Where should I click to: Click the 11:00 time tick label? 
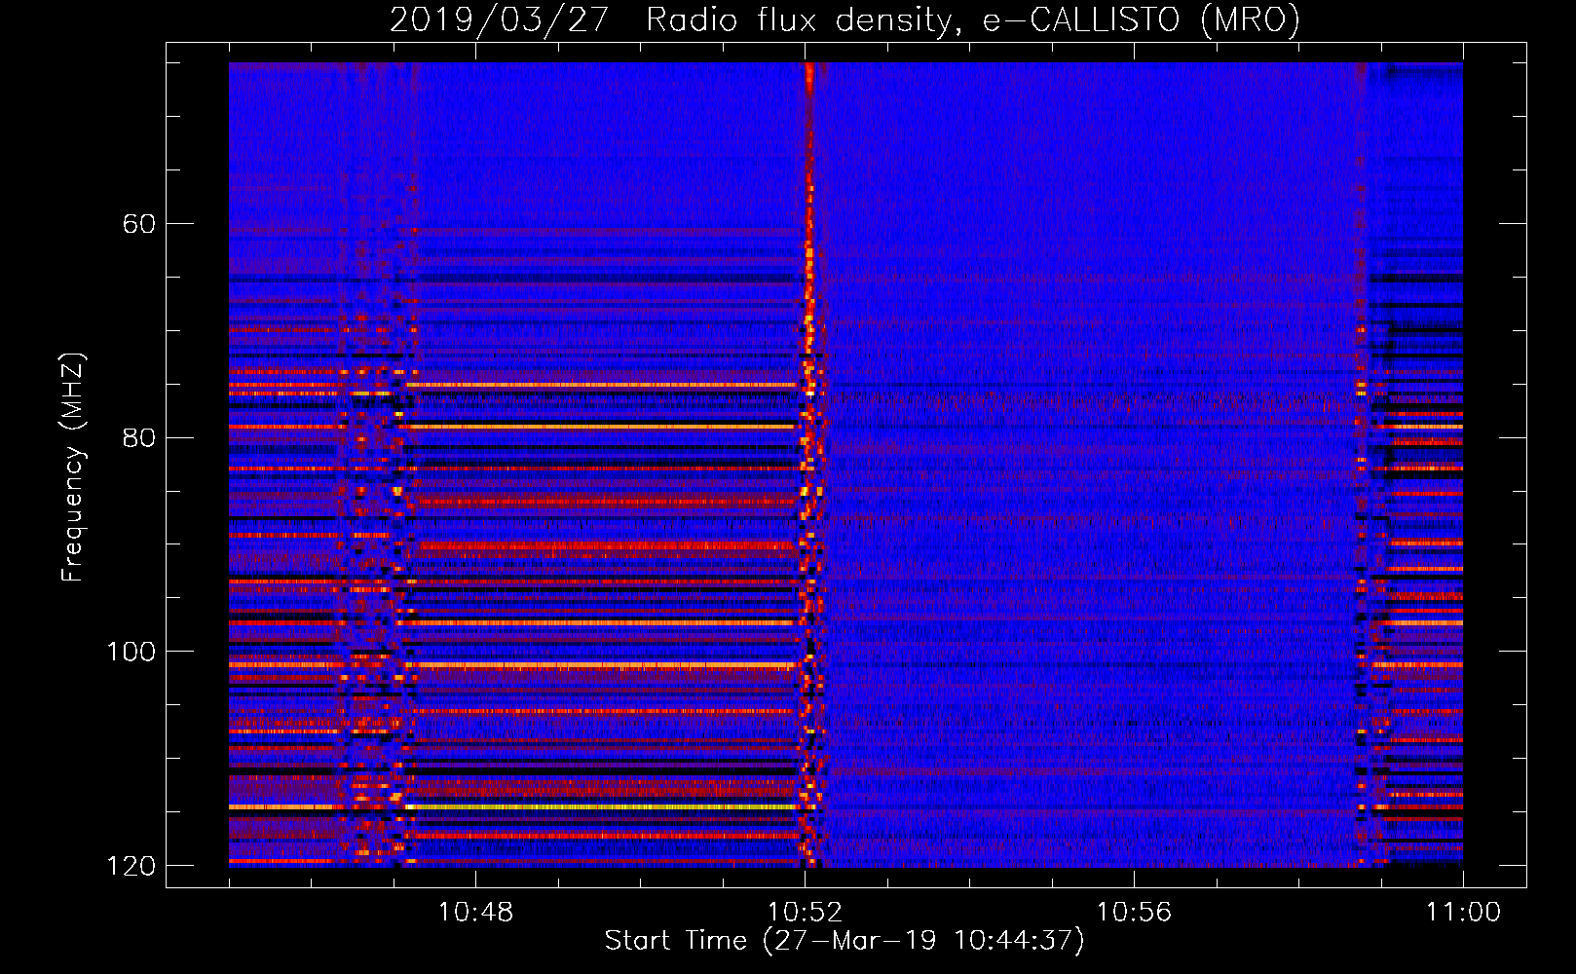(1464, 913)
